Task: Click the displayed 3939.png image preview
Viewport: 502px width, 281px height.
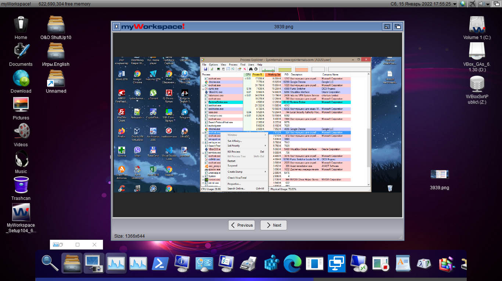Action: click(x=258, y=125)
